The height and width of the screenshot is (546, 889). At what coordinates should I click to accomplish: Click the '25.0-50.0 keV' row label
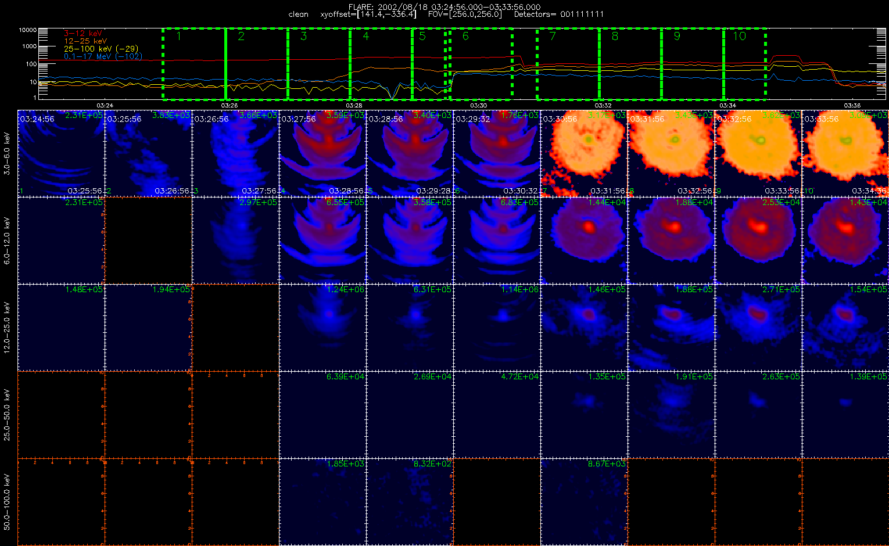[x=7, y=415]
